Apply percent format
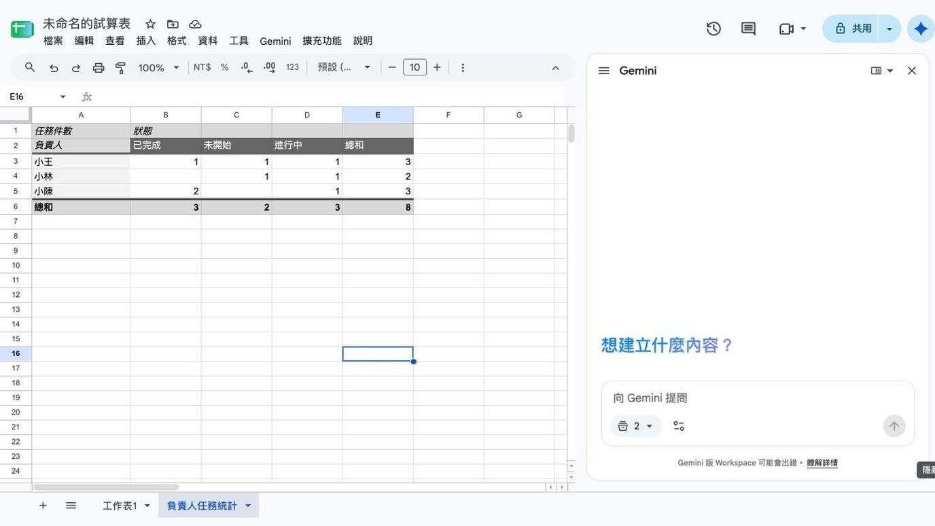 (224, 67)
